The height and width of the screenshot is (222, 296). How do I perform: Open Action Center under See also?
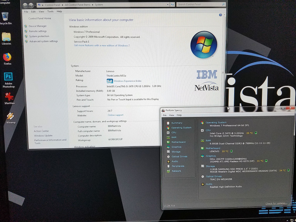coord(41,131)
